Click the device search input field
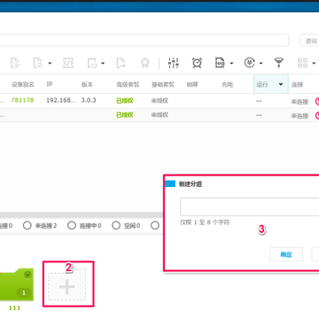This screenshot has height=319, width=319. tap(144, 40)
